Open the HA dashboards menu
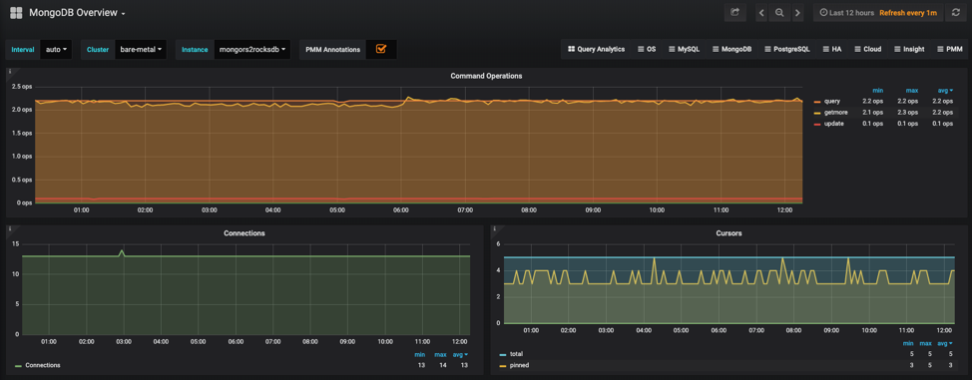The image size is (972, 380). tap(832, 49)
